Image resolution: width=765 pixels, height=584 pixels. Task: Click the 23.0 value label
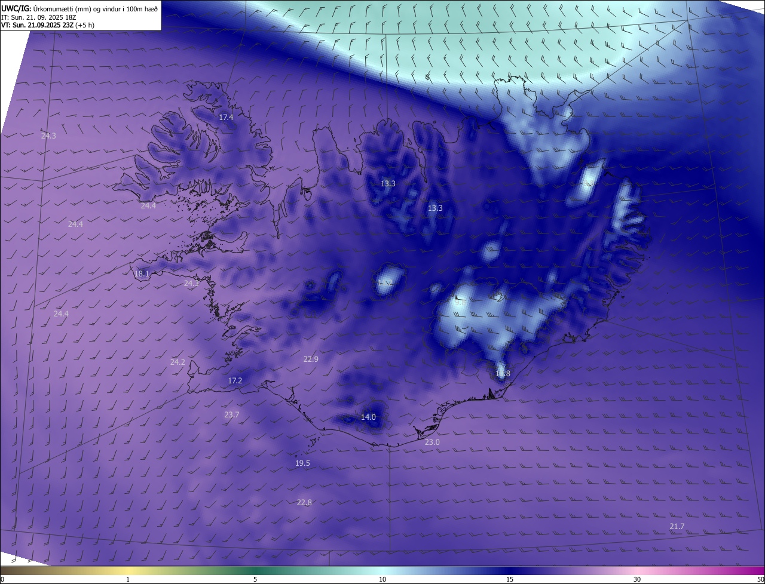pyautogui.click(x=432, y=442)
